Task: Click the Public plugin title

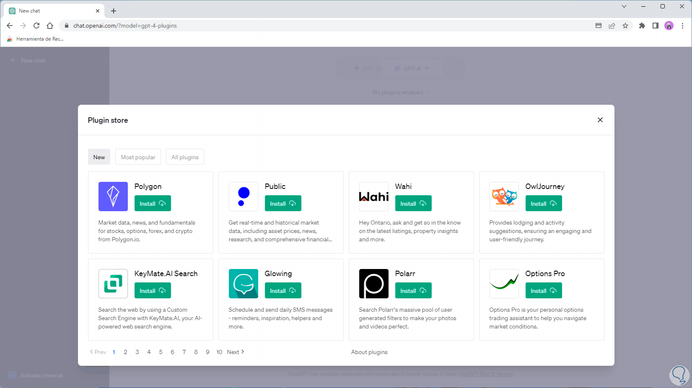Action: (x=275, y=186)
